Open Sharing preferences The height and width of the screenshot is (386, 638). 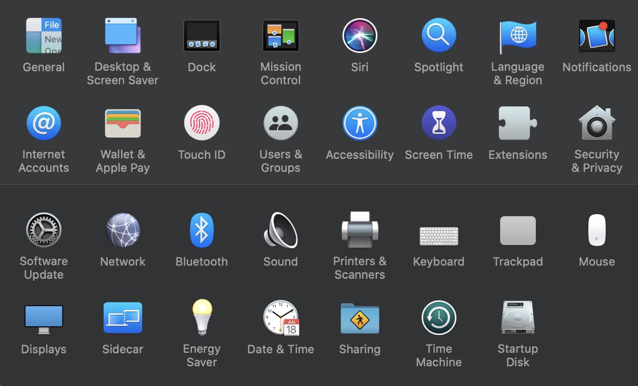pyautogui.click(x=360, y=318)
